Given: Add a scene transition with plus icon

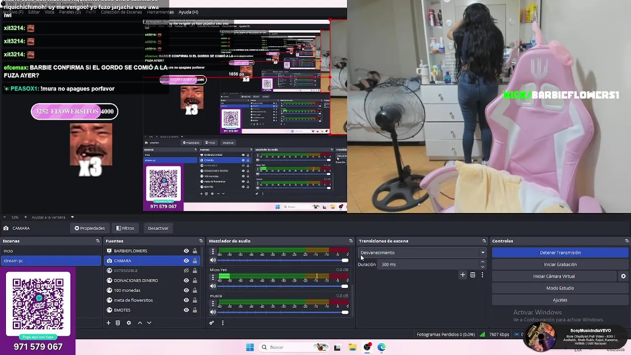Looking at the screenshot, I should [x=462, y=275].
